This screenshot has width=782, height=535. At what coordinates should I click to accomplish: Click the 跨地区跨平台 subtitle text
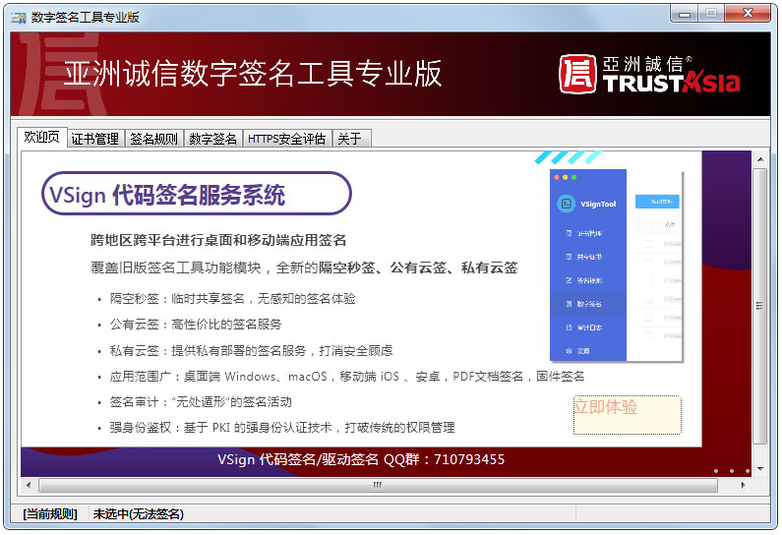click(218, 240)
